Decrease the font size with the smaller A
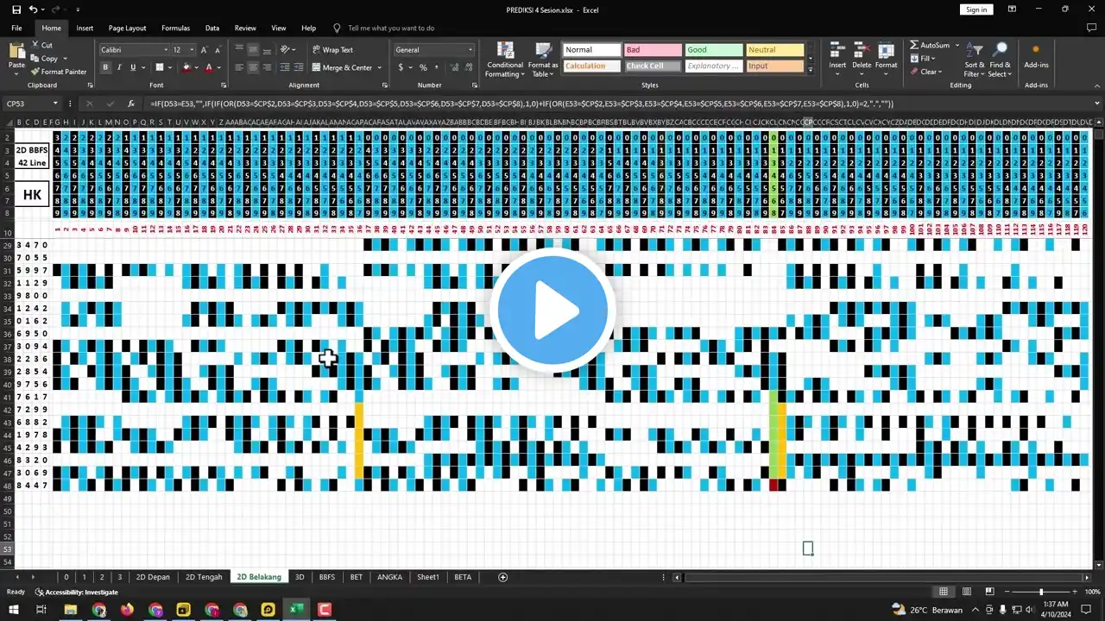Image resolution: width=1105 pixels, height=621 pixels. click(x=218, y=50)
